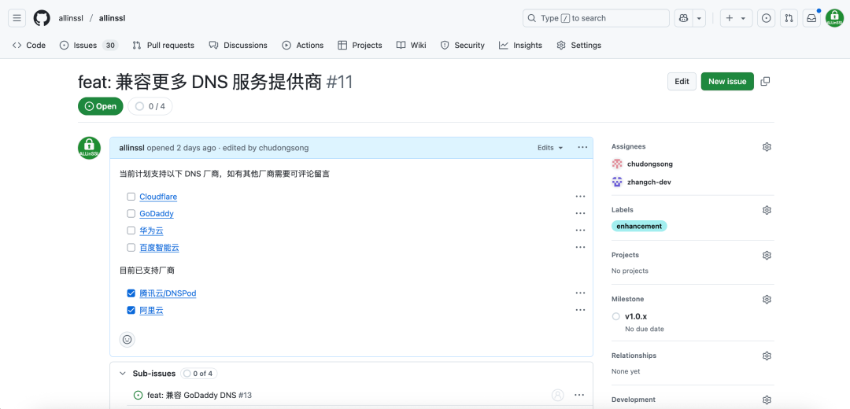The image size is (850, 409).
Task: Check the 华为云 checkbox
Action: tap(131, 230)
